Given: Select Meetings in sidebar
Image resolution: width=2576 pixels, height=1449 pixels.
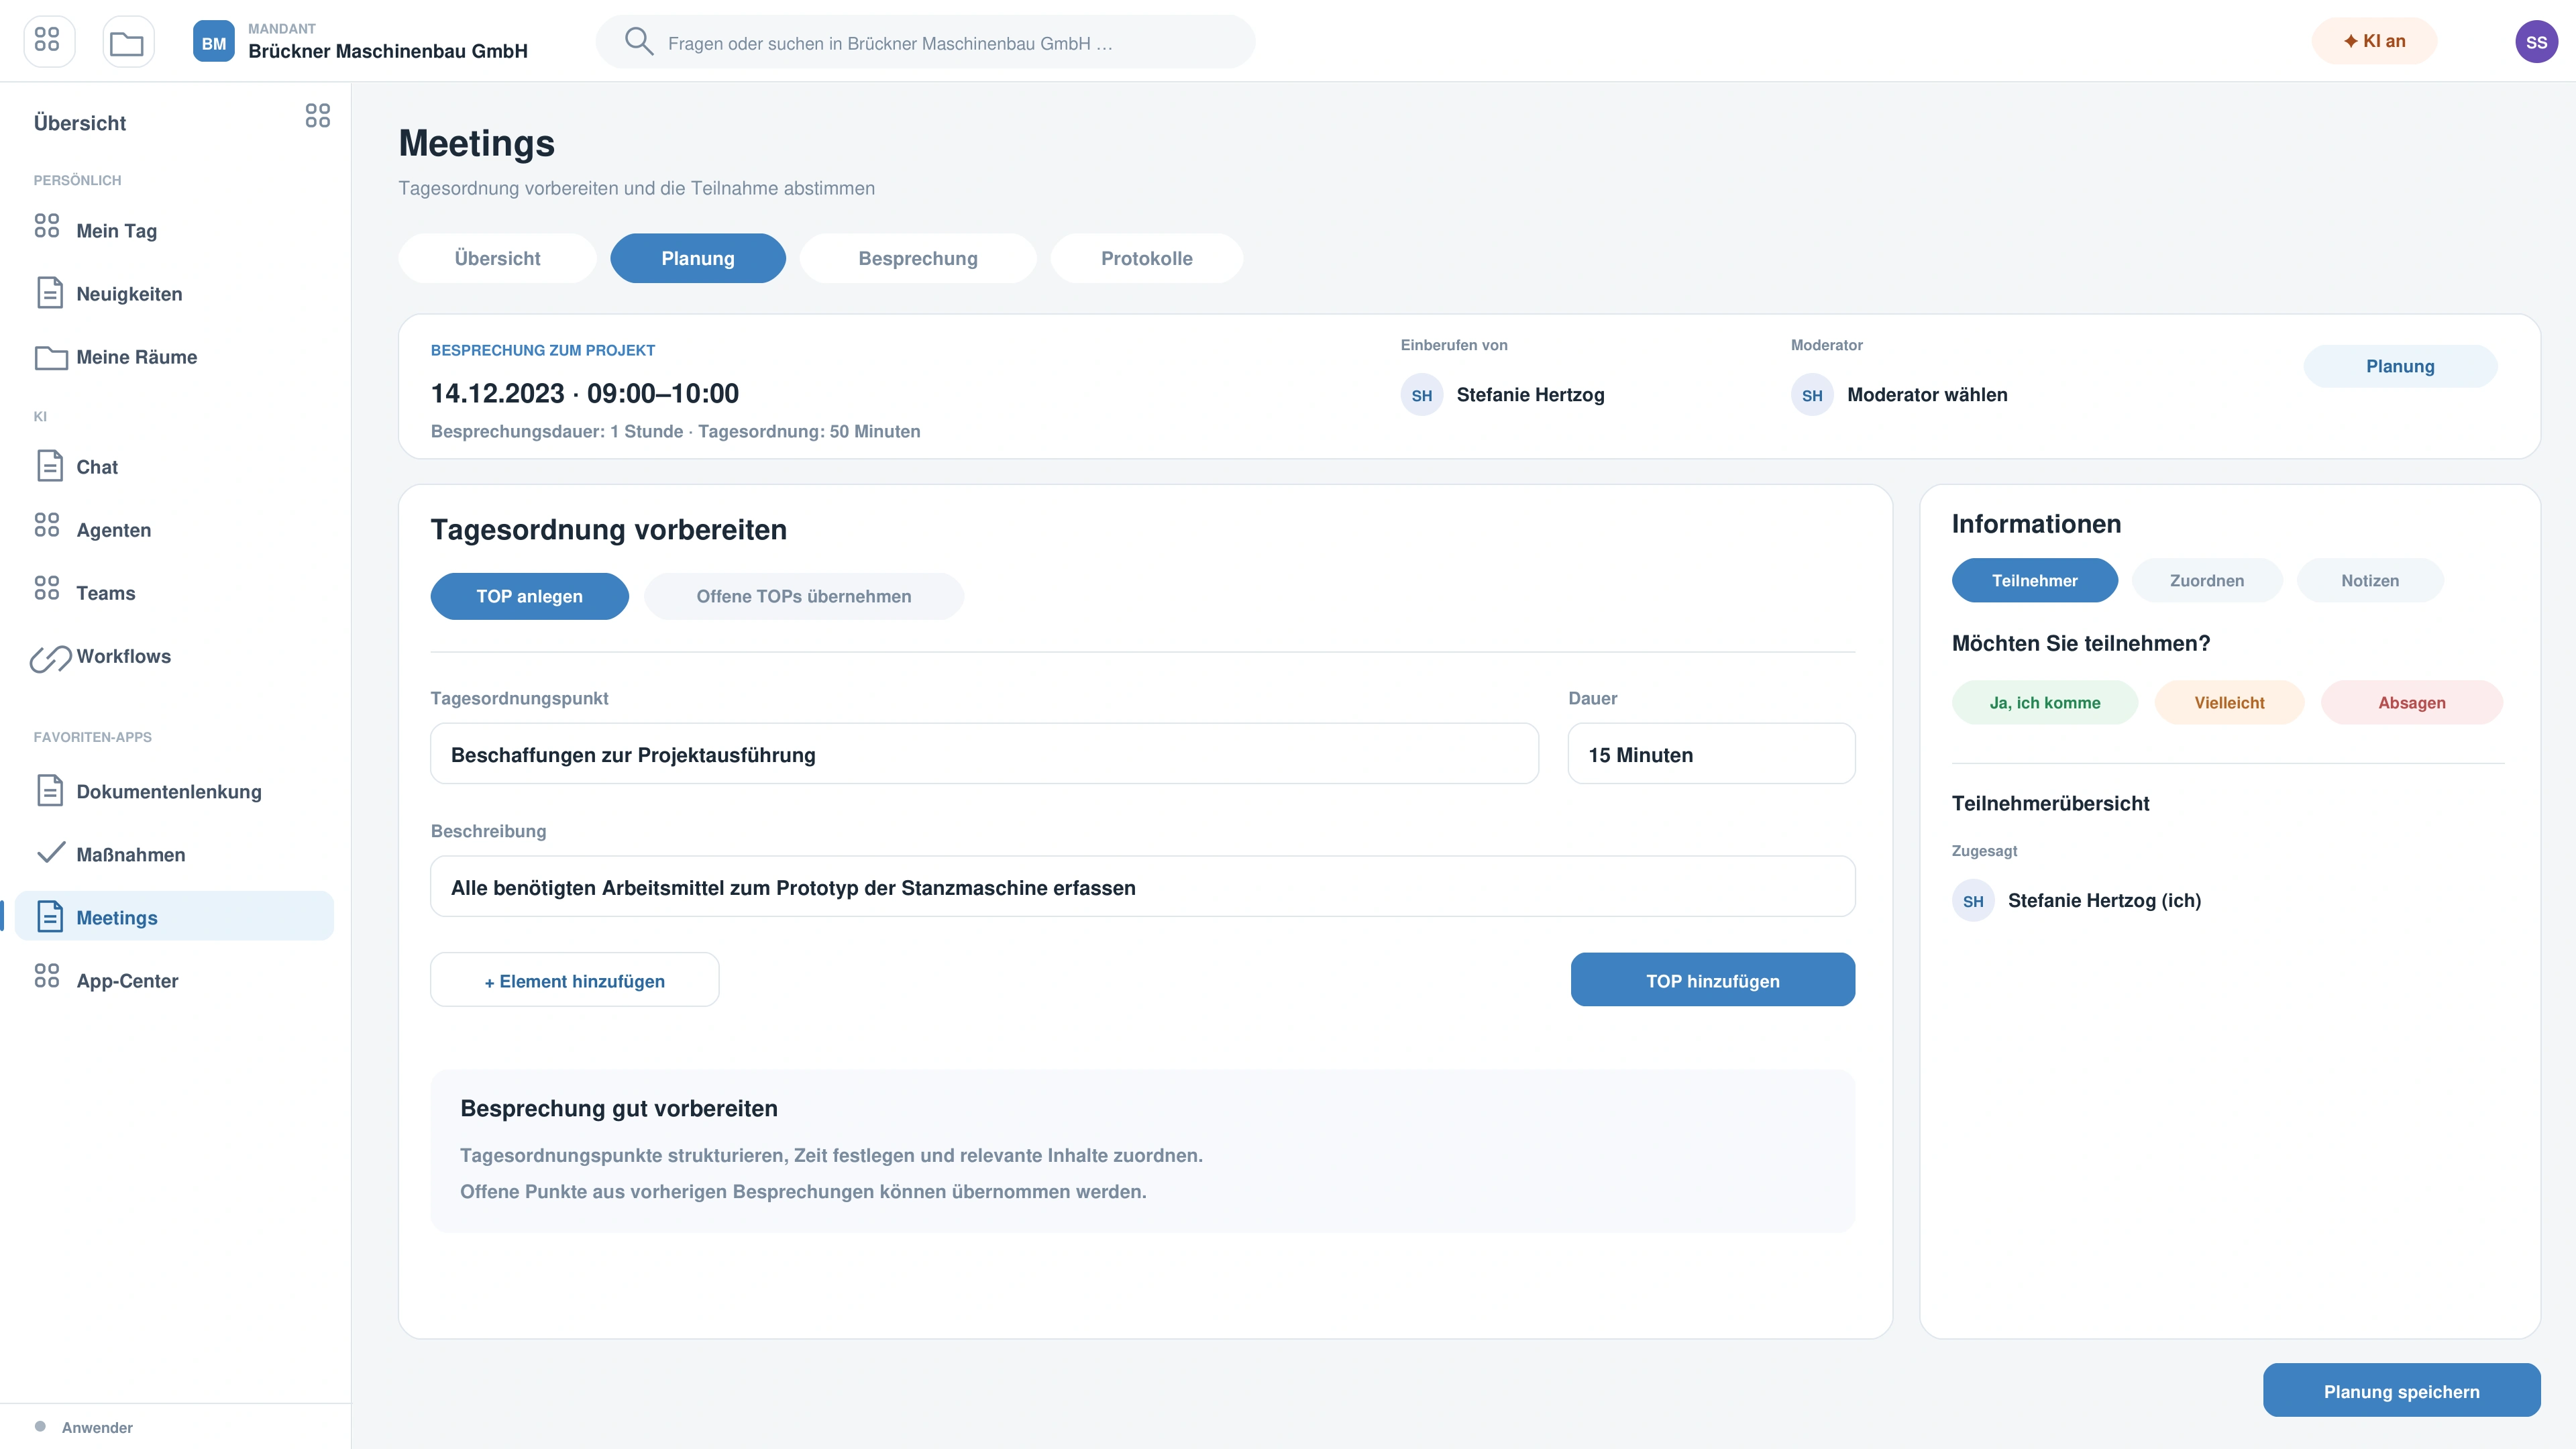Looking at the screenshot, I should (175, 917).
